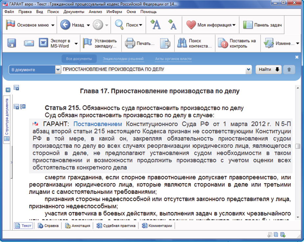Switch search scope to Акты органов власти

click(173, 59)
